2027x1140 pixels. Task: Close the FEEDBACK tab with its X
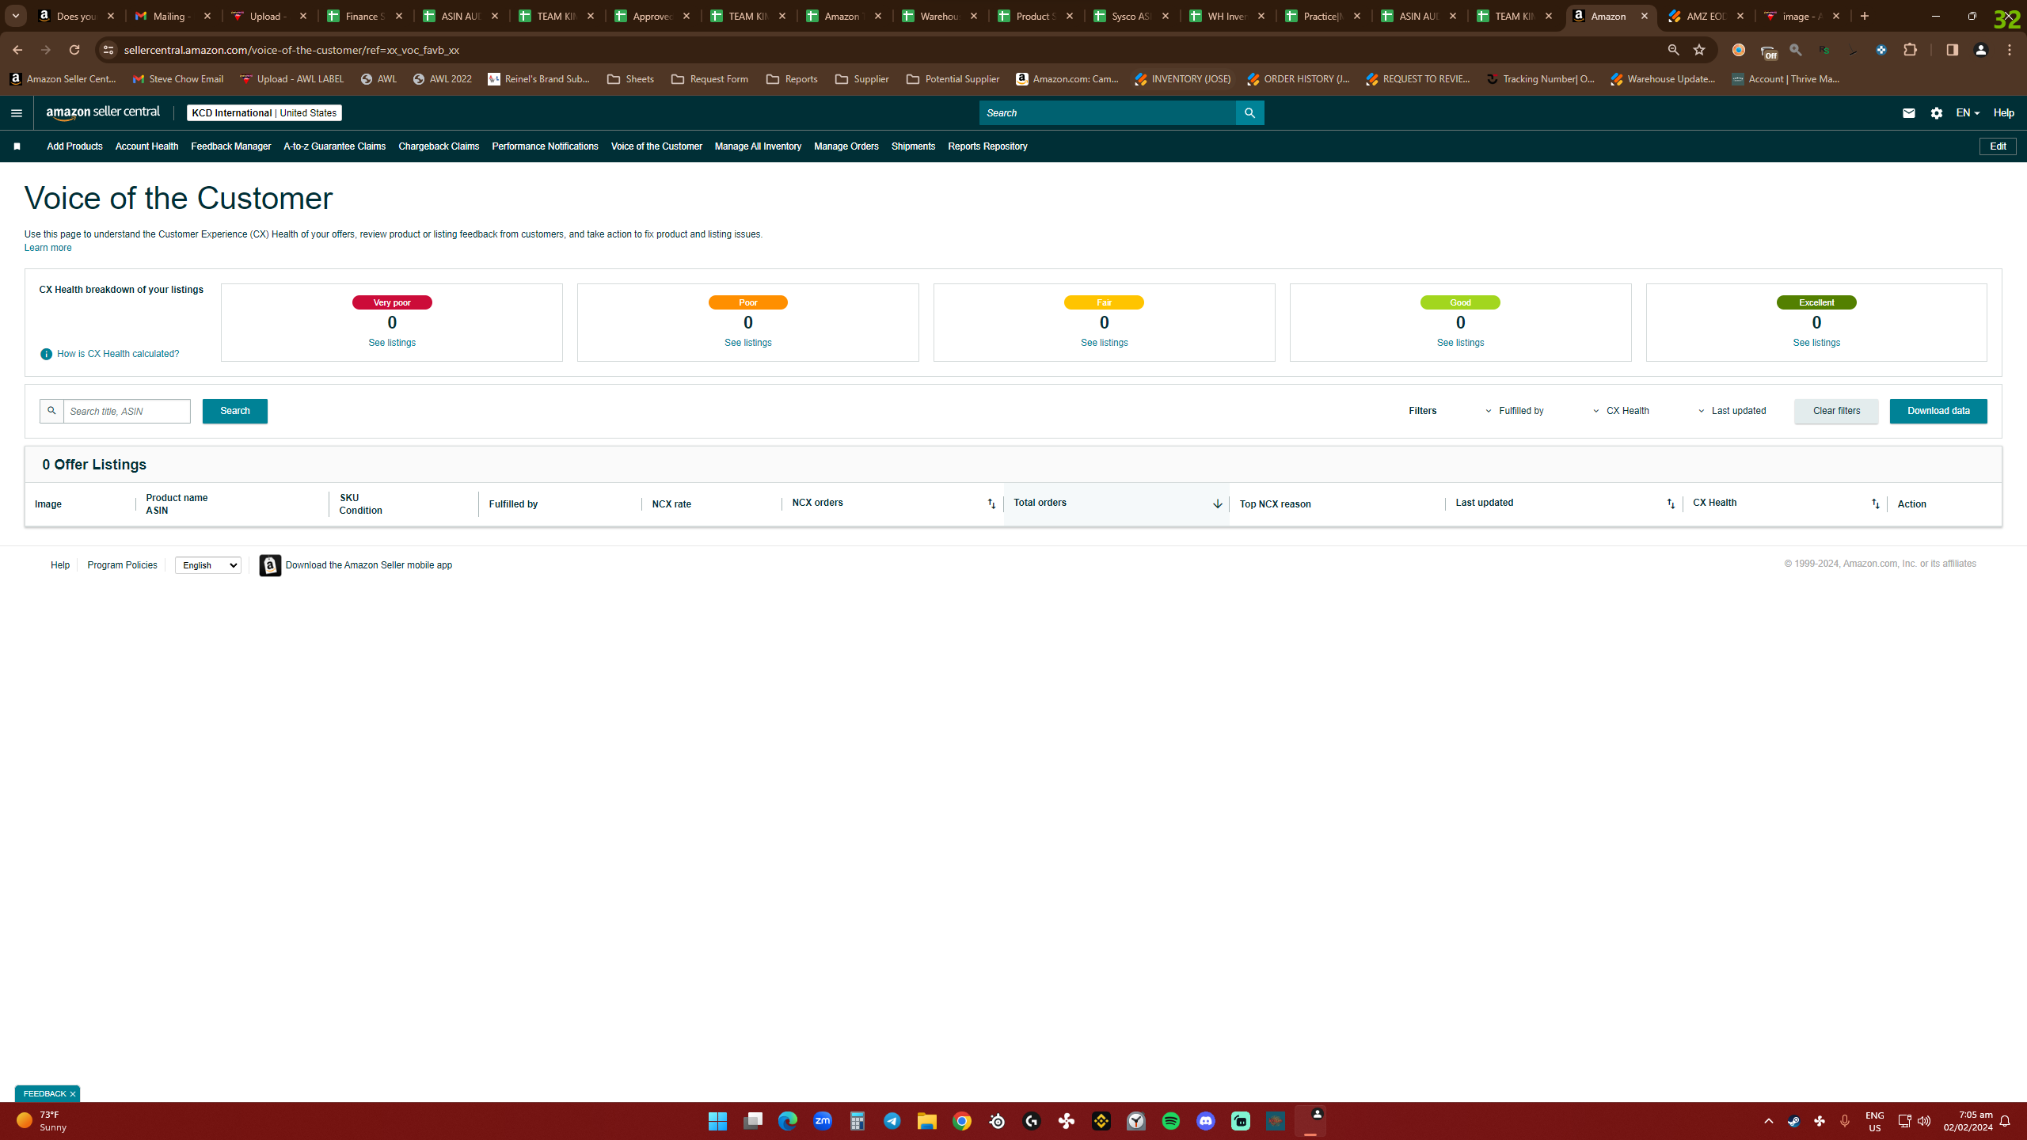pyautogui.click(x=73, y=1094)
